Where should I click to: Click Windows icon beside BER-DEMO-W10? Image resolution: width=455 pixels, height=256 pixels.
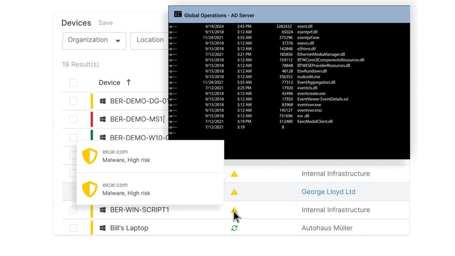coord(103,137)
